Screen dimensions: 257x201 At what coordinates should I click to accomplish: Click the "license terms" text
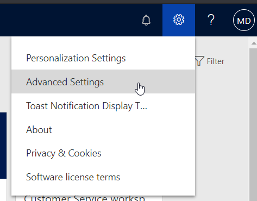pos(93,177)
